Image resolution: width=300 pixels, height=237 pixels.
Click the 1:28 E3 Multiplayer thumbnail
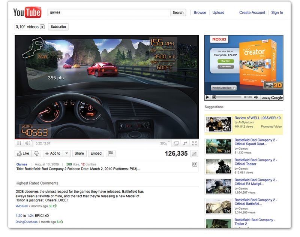[219, 186]
